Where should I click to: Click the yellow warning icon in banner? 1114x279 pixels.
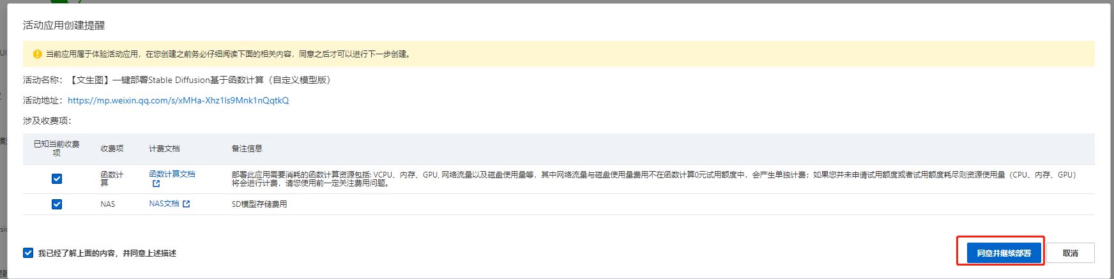(37, 54)
